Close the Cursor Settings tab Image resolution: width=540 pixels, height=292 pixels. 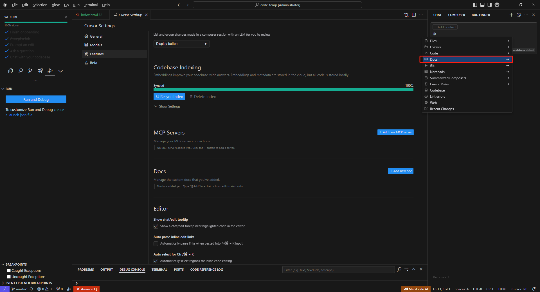(146, 15)
